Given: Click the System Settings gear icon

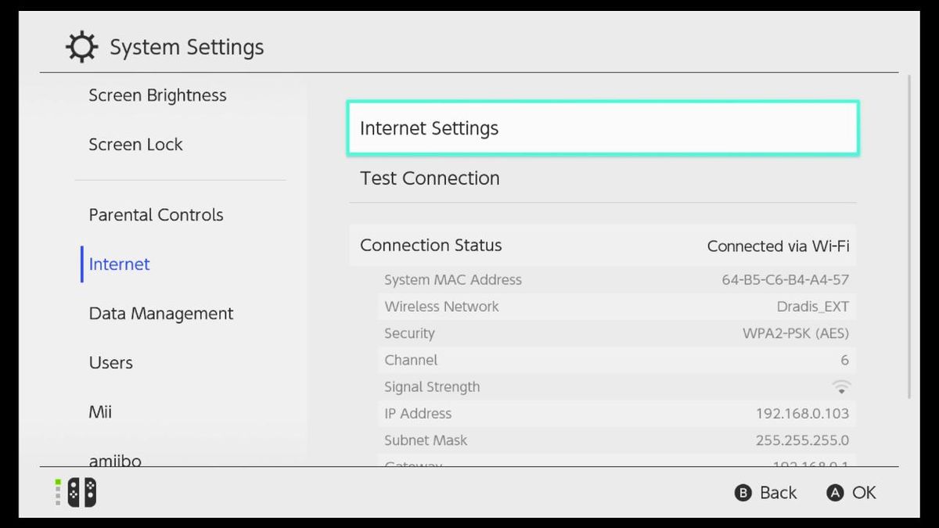Looking at the screenshot, I should [81, 46].
